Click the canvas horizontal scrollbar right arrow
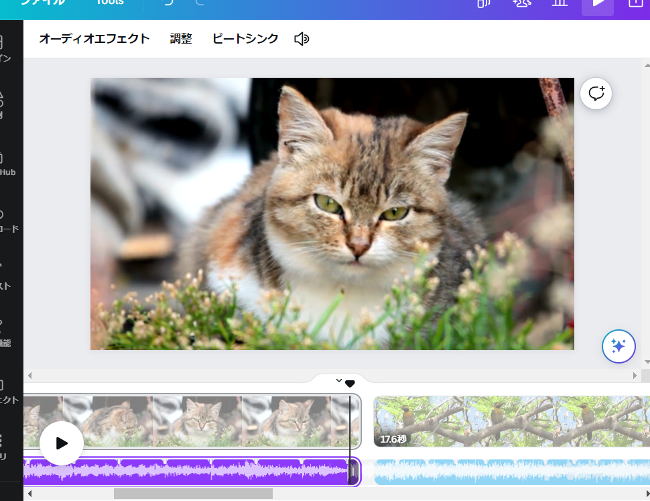This screenshot has width=650, height=501. [x=635, y=376]
